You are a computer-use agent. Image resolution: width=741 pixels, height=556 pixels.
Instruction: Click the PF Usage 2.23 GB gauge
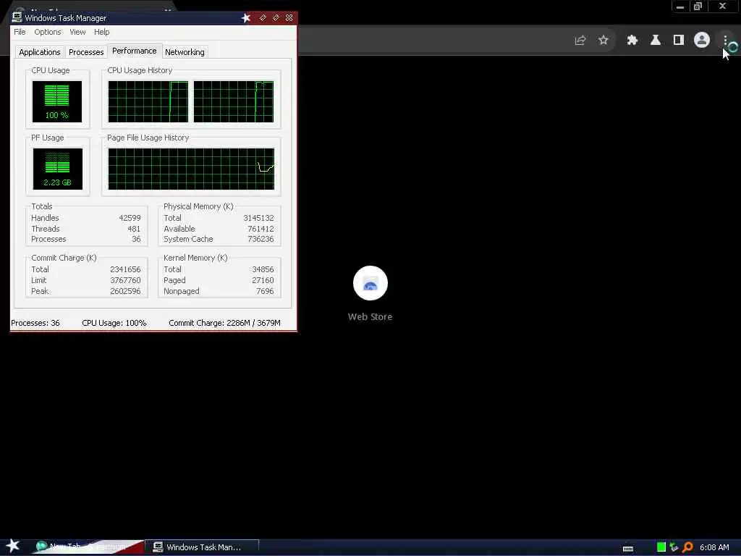point(58,169)
